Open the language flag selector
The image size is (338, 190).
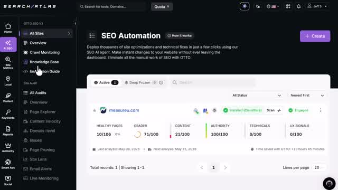(x=273, y=6)
